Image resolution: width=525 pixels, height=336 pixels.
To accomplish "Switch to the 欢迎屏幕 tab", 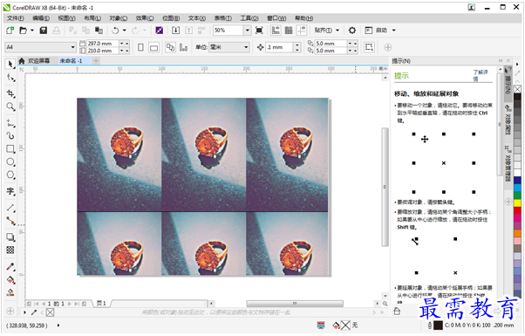I will 38,60.
